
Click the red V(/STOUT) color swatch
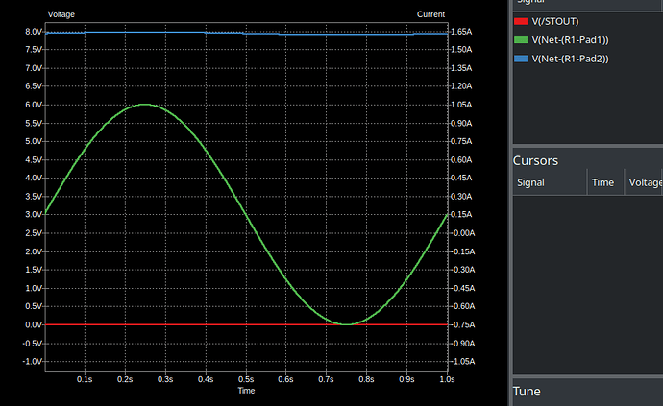(x=521, y=21)
